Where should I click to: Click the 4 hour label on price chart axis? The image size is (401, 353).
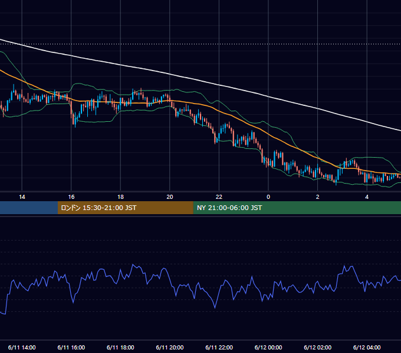[367, 197]
